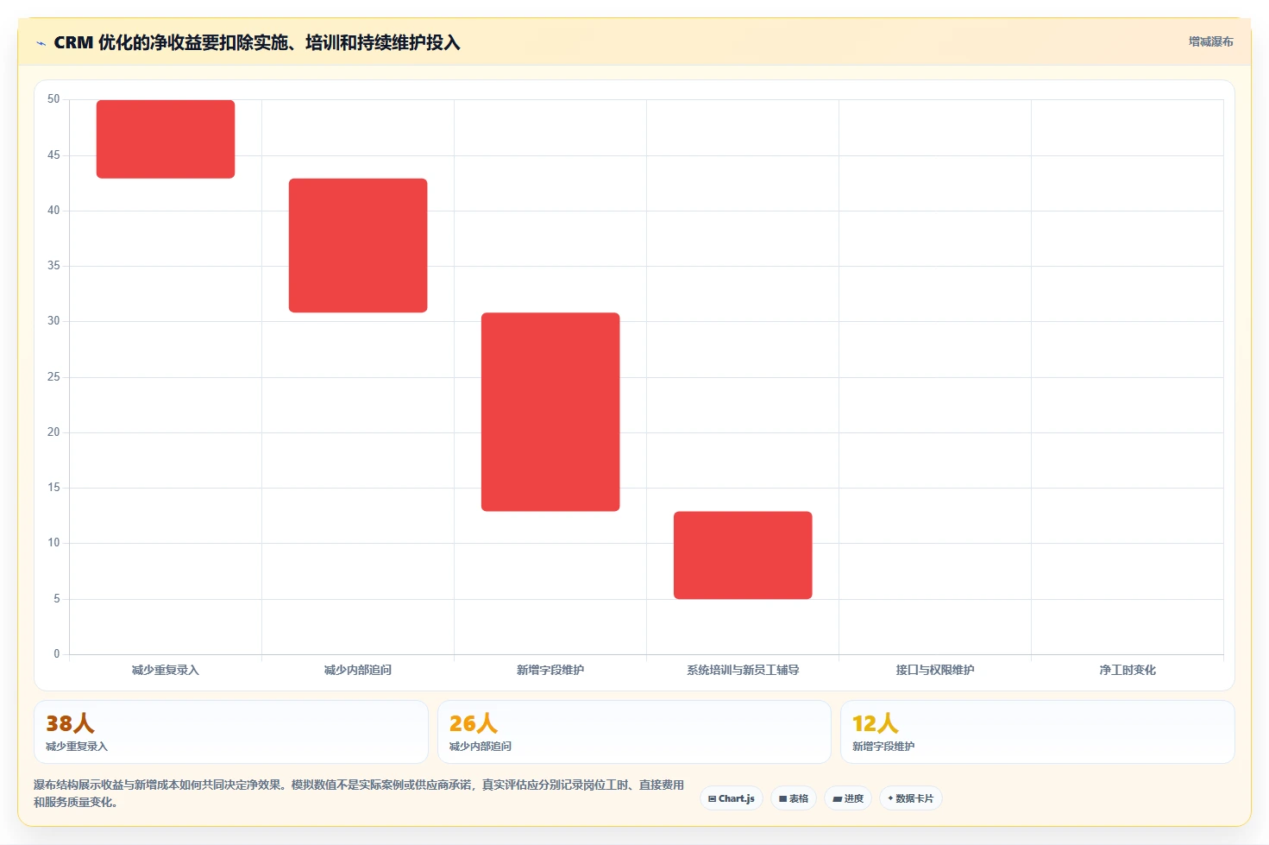The height and width of the screenshot is (845, 1269).
Task: Click the 减少内部追问 waterfall bar
Action: click(358, 245)
